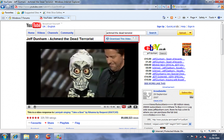Click the Print icon in command bar
224x140 pixels.
(184, 17)
